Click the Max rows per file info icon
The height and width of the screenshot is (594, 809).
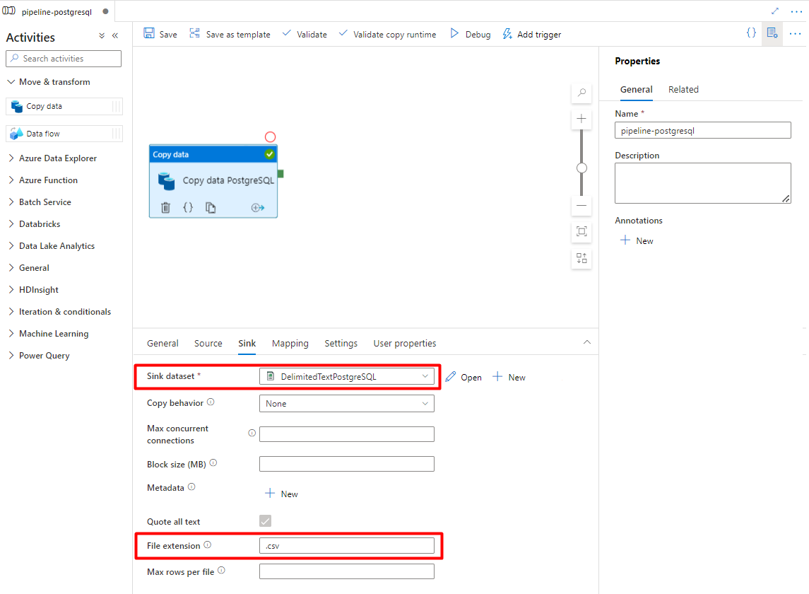click(x=221, y=570)
